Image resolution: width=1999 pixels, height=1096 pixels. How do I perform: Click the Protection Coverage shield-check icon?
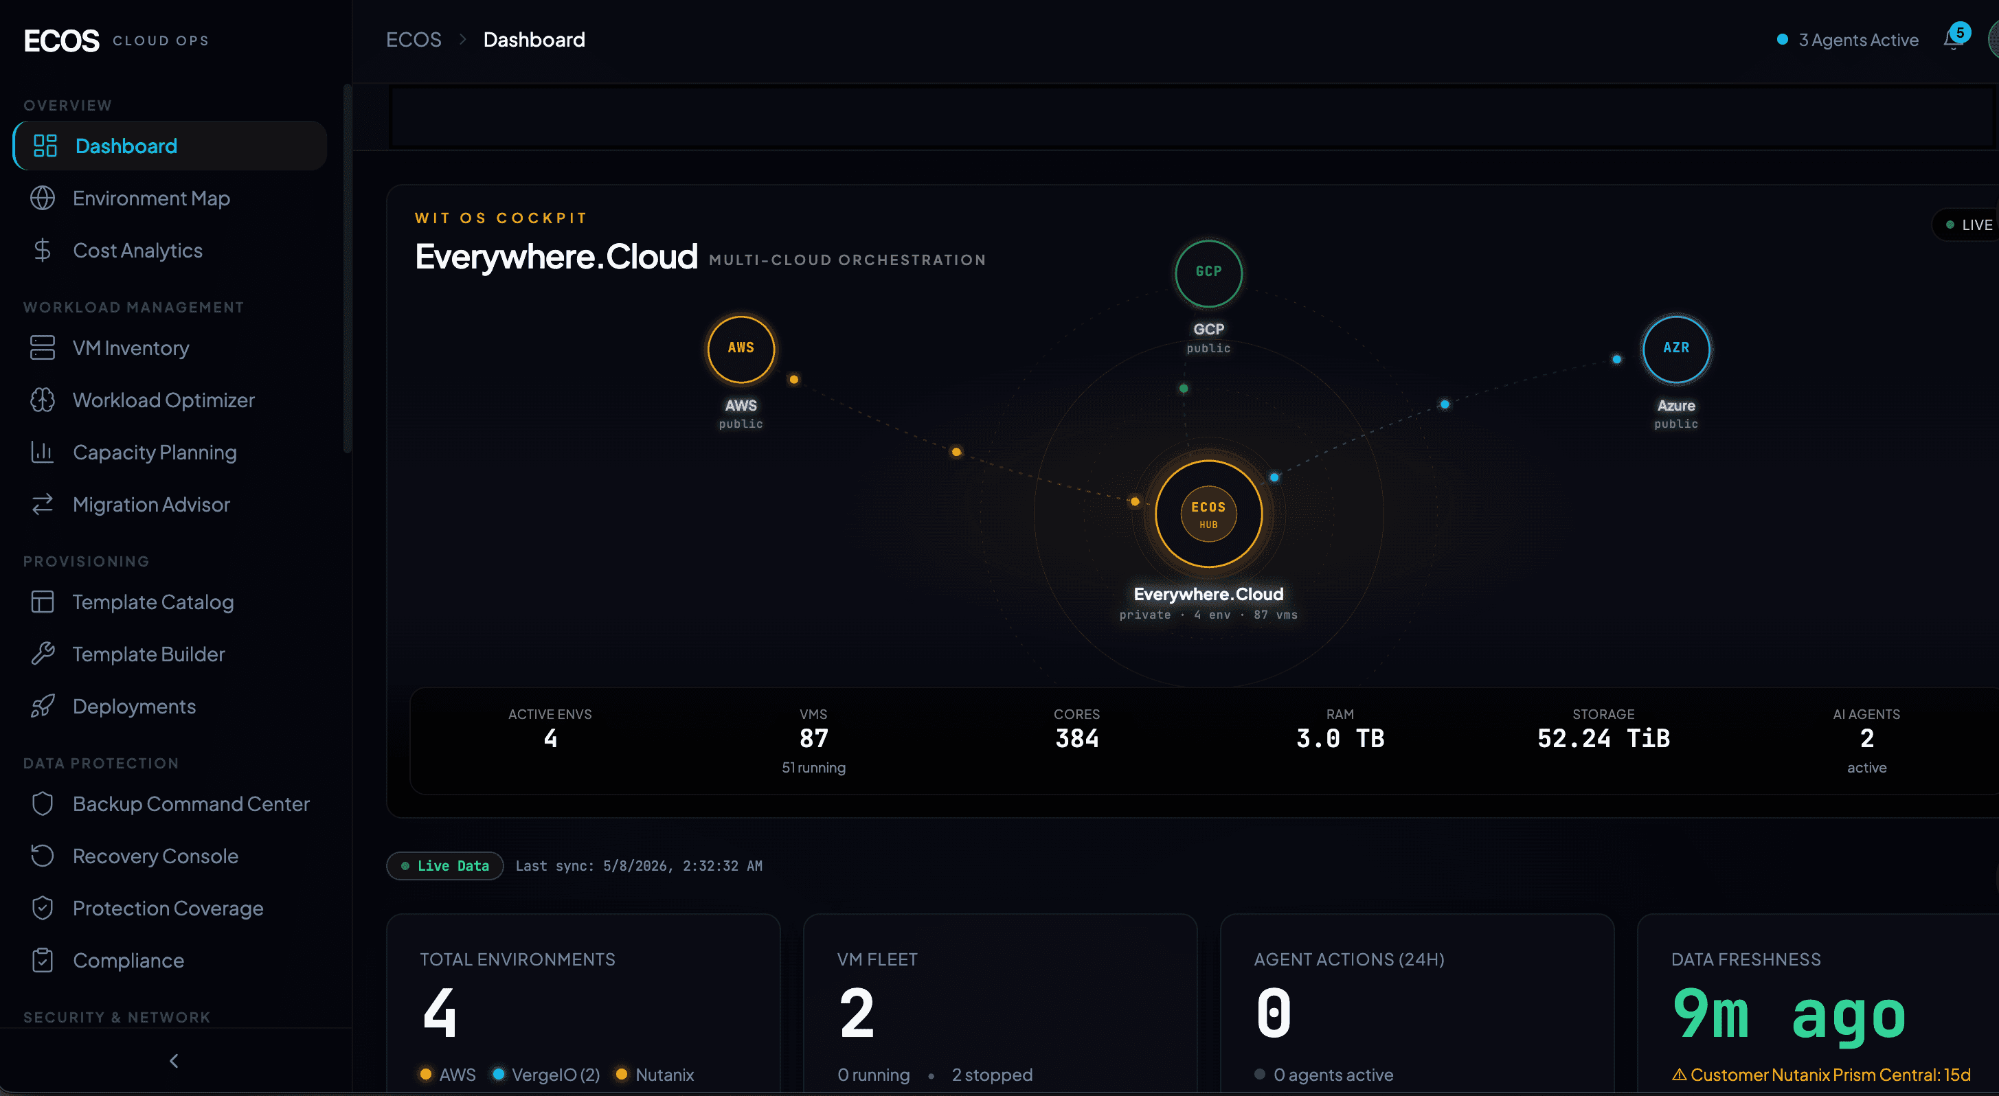[43, 908]
